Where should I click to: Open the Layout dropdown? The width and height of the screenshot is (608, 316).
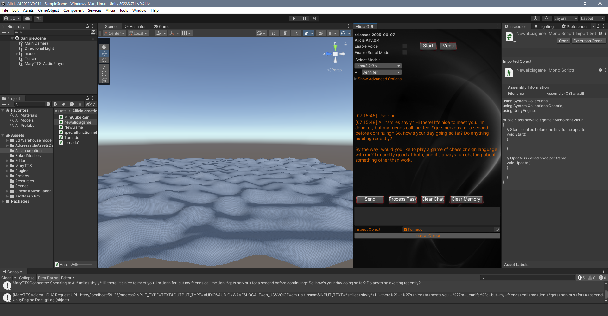[x=592, y=18]
